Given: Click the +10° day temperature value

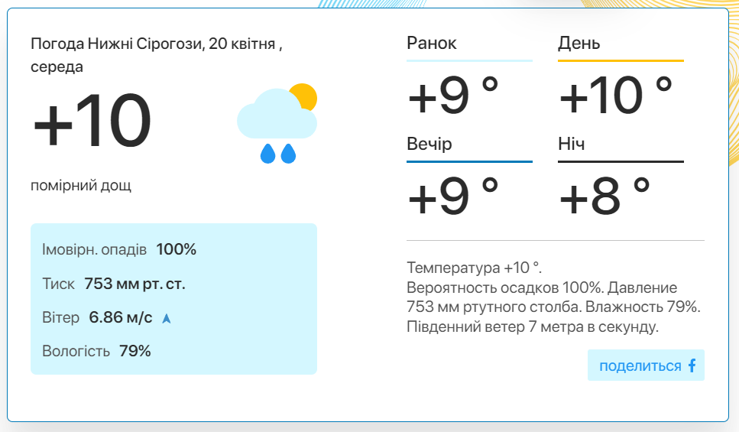Looking at the screenshot, I should (x=615, y=96).
